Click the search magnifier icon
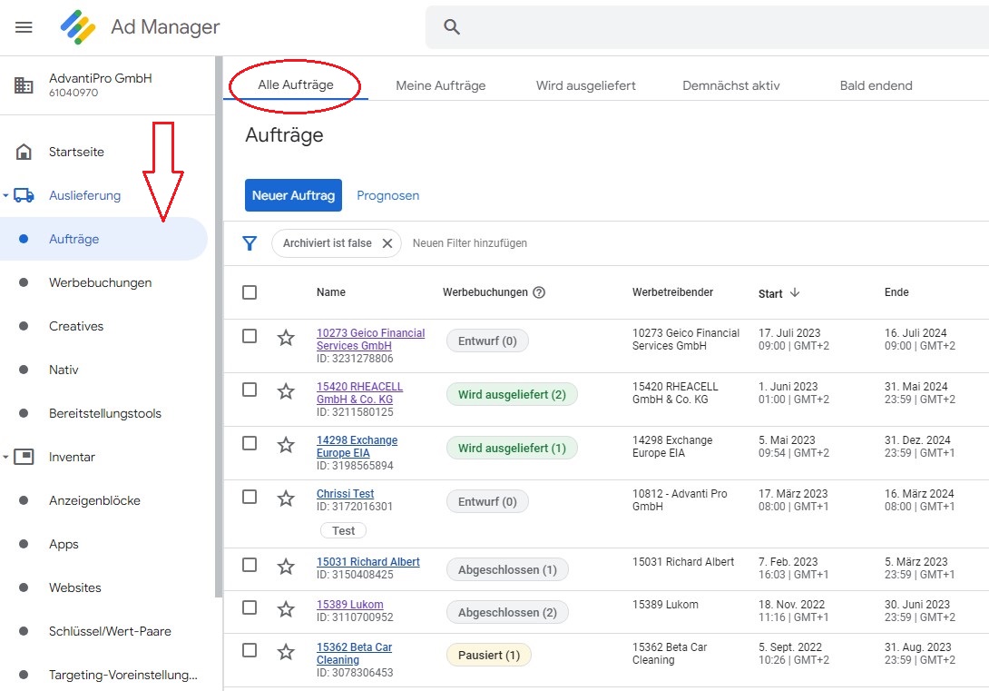The width and height of the screenshot is (989, 691). 452,26
